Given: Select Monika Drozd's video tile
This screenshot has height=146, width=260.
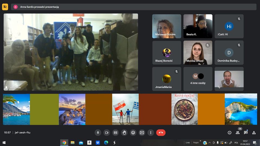Looking at the screenshot, I should 198,52.
